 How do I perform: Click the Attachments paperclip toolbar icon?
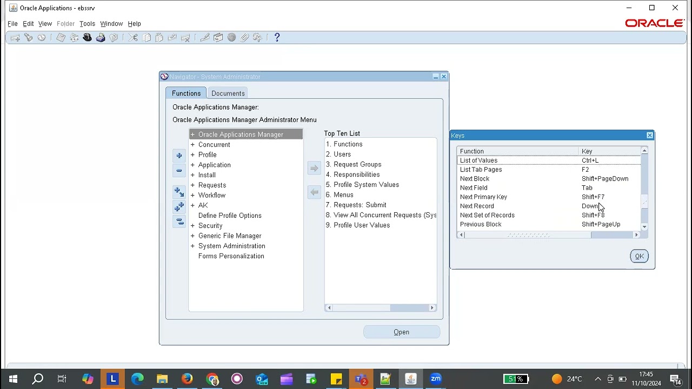point(244,38)
